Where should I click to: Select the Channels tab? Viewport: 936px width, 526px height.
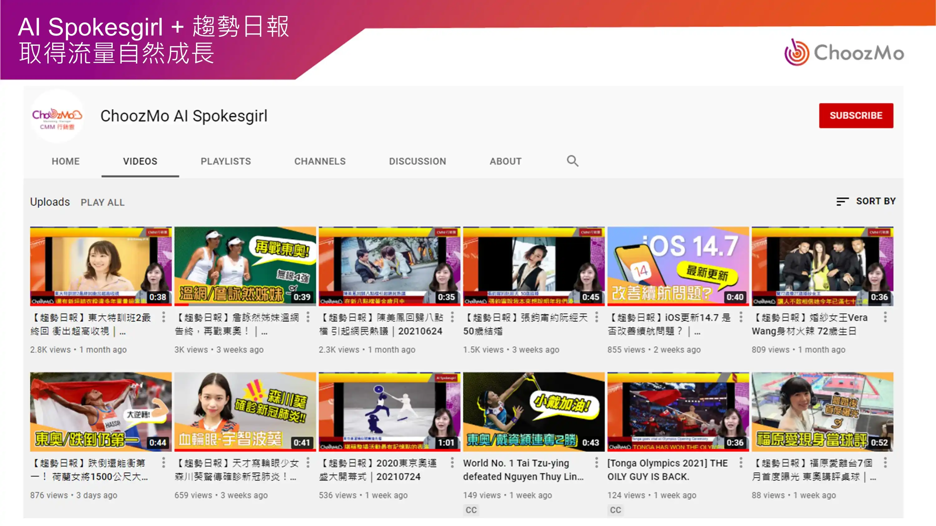(320, 161)
